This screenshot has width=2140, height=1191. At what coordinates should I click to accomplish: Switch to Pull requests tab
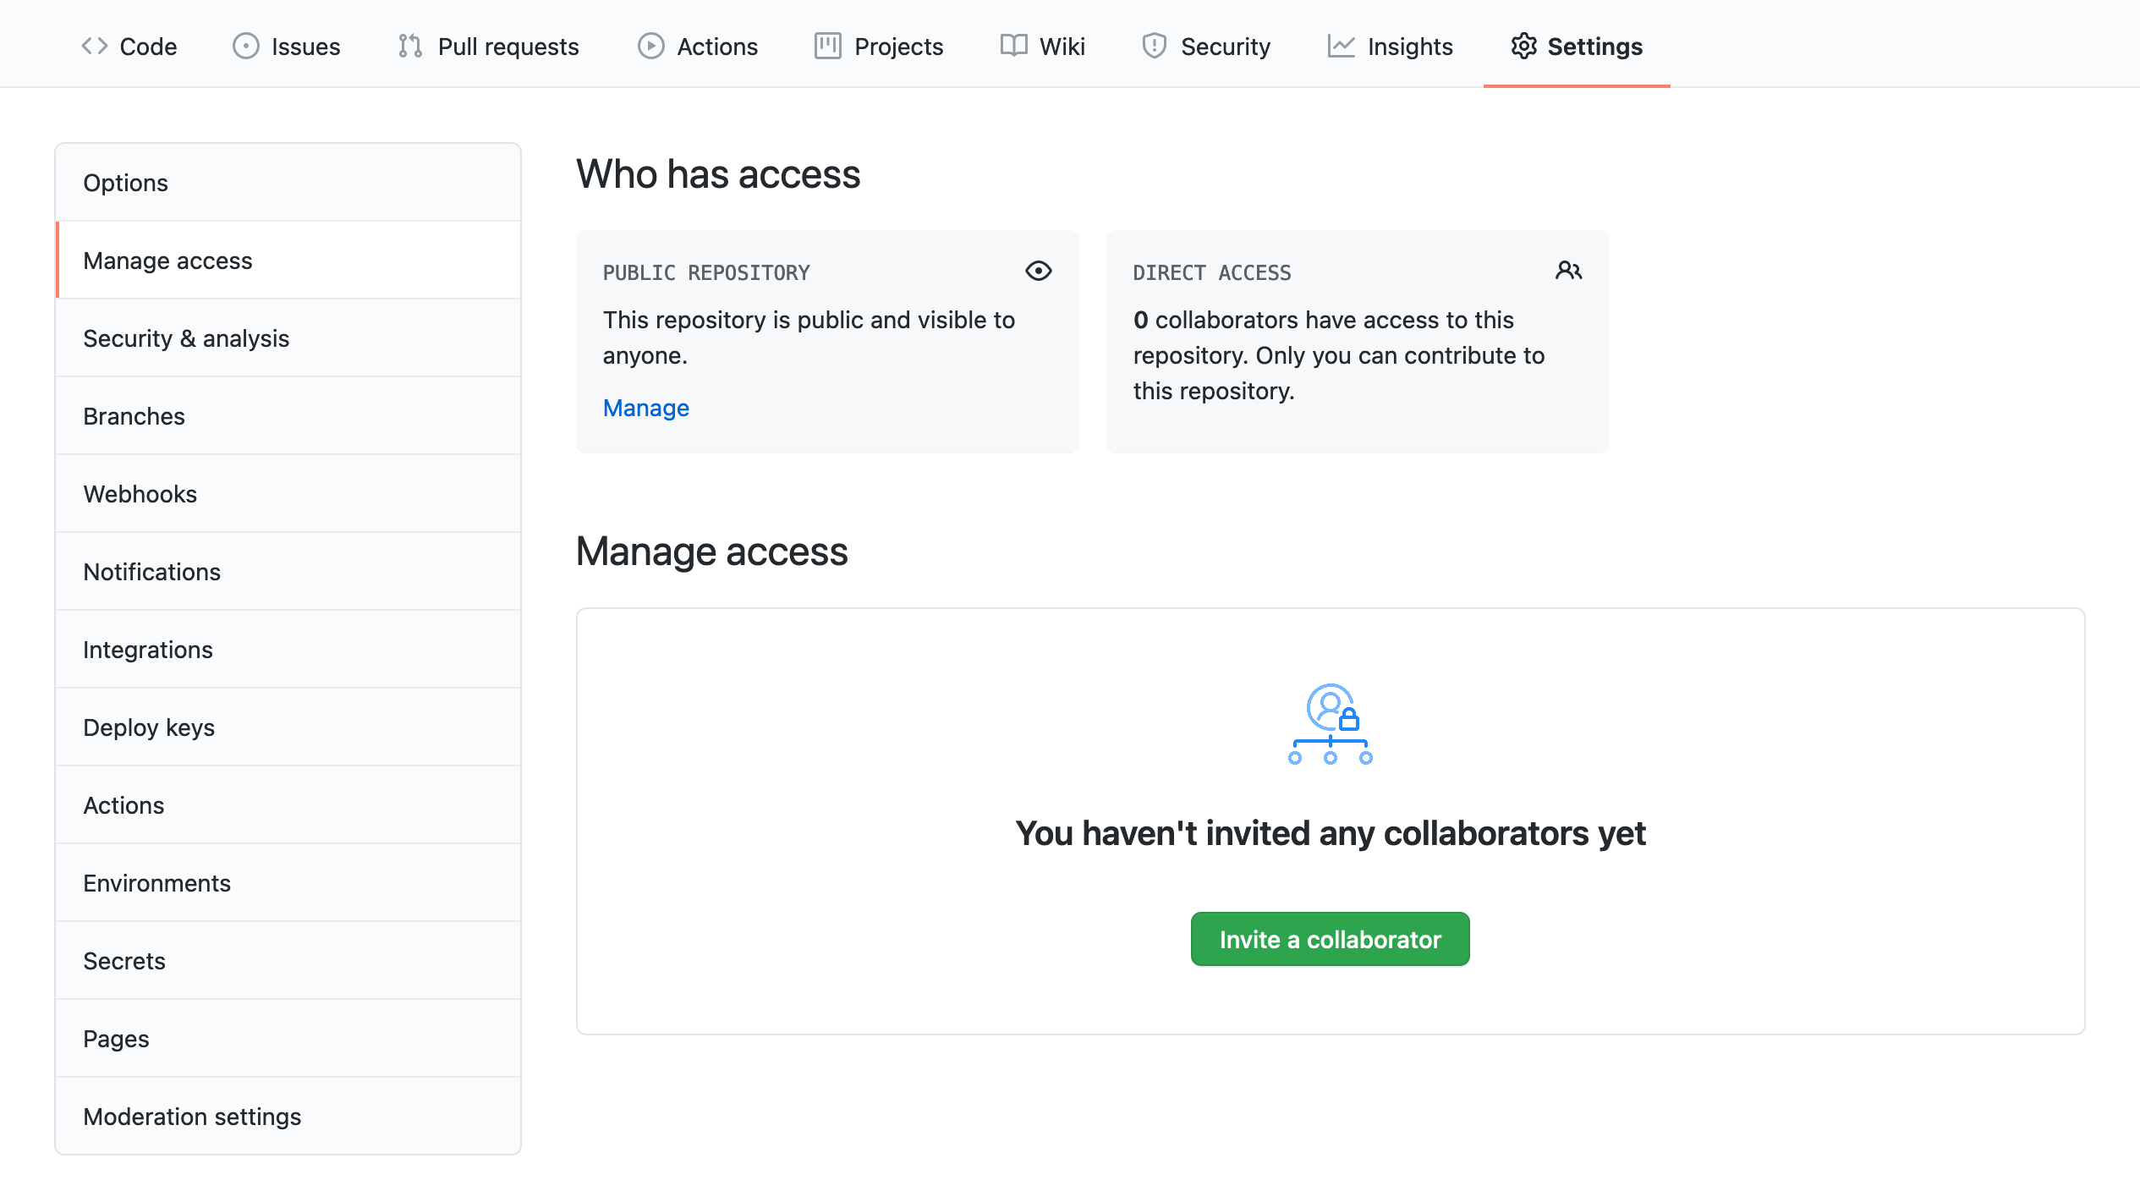(508, 46)
